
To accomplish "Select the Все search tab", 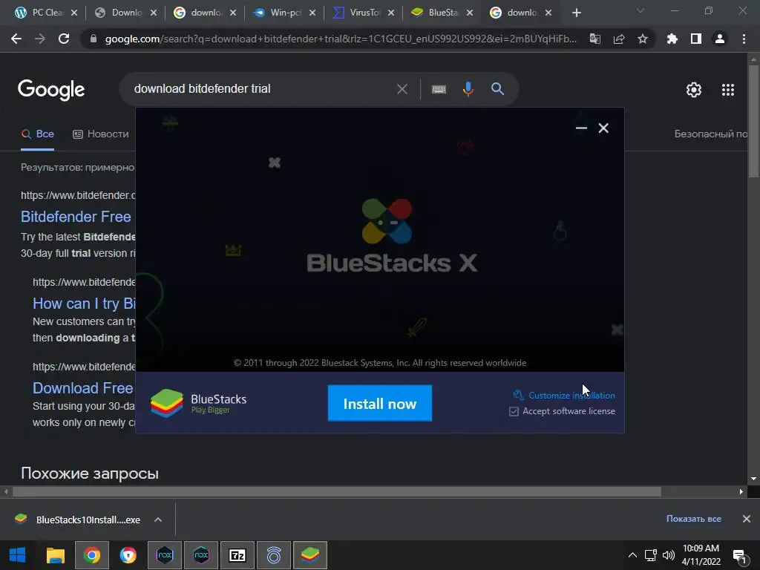I will pos(38,134).
